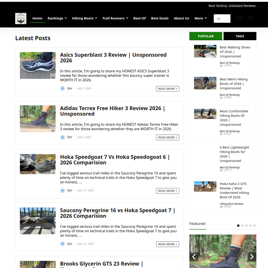Screen dimensions: 268x268
Task: Open the Best Deals page
Action: tap(160, 18)
